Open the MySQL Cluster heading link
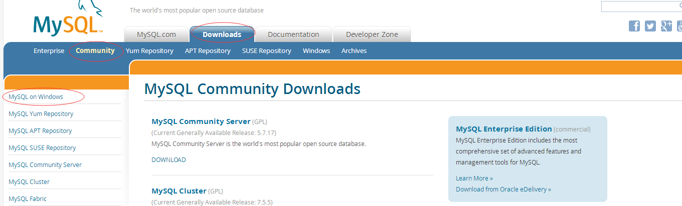Screen dimensions: 682x206 coord(179,191)
